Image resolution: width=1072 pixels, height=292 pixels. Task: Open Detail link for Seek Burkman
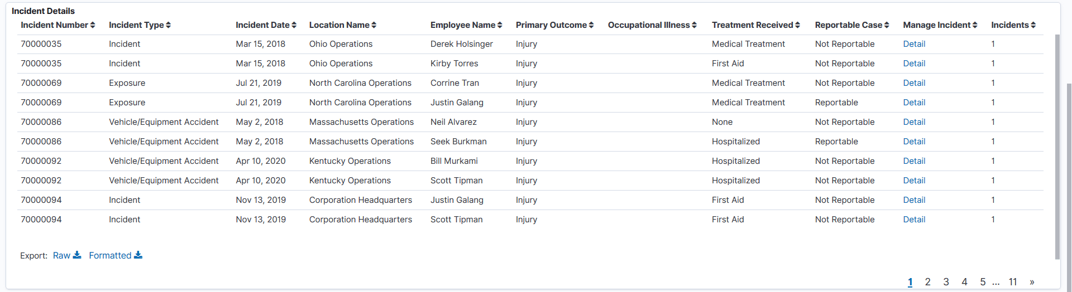point(914,142)
